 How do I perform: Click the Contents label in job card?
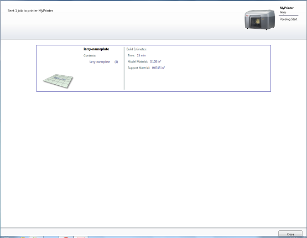(90, 56)
